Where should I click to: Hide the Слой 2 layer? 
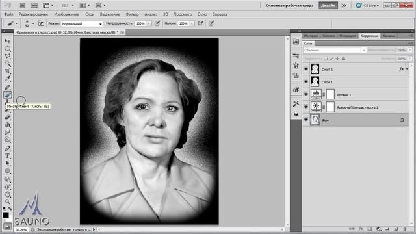click(306, 69)
